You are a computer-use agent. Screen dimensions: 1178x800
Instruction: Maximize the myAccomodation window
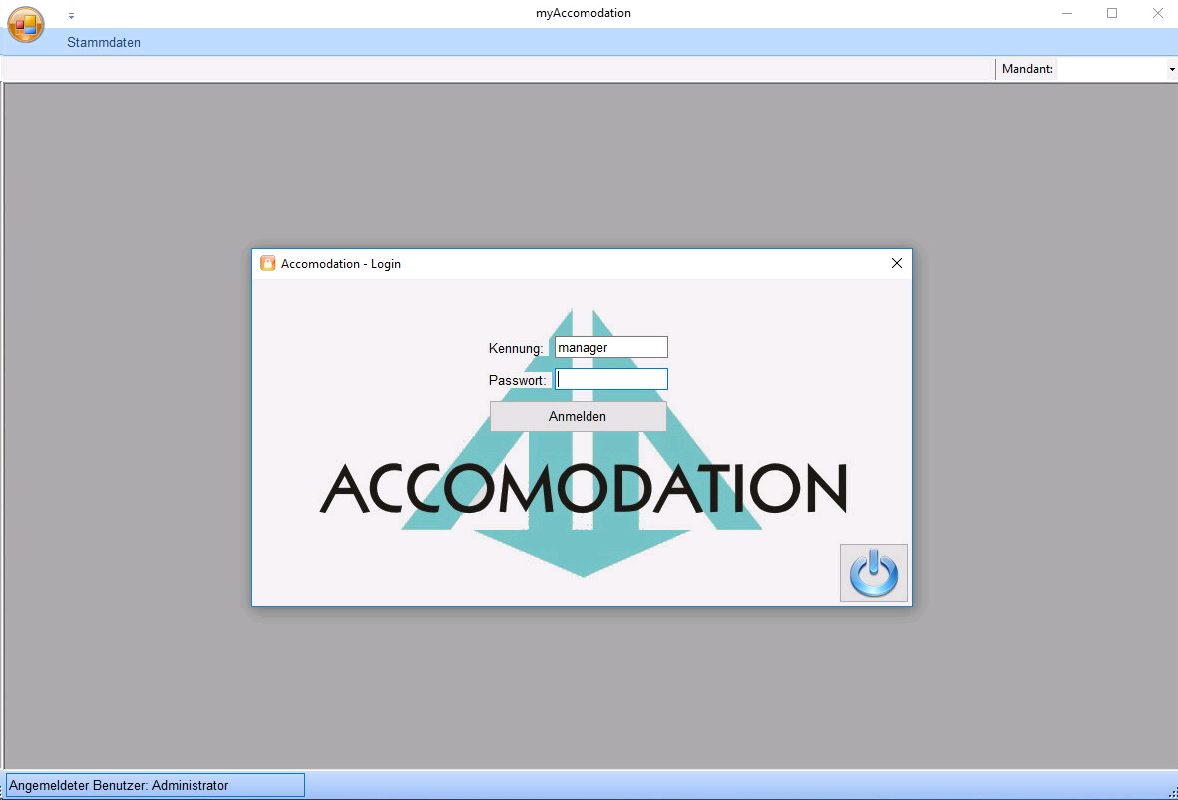click(x=1112, y=14)
